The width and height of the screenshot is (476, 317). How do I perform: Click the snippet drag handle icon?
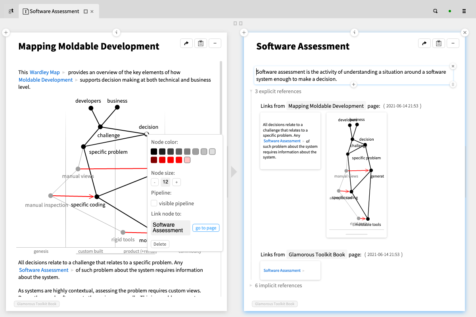coord(453,84)
